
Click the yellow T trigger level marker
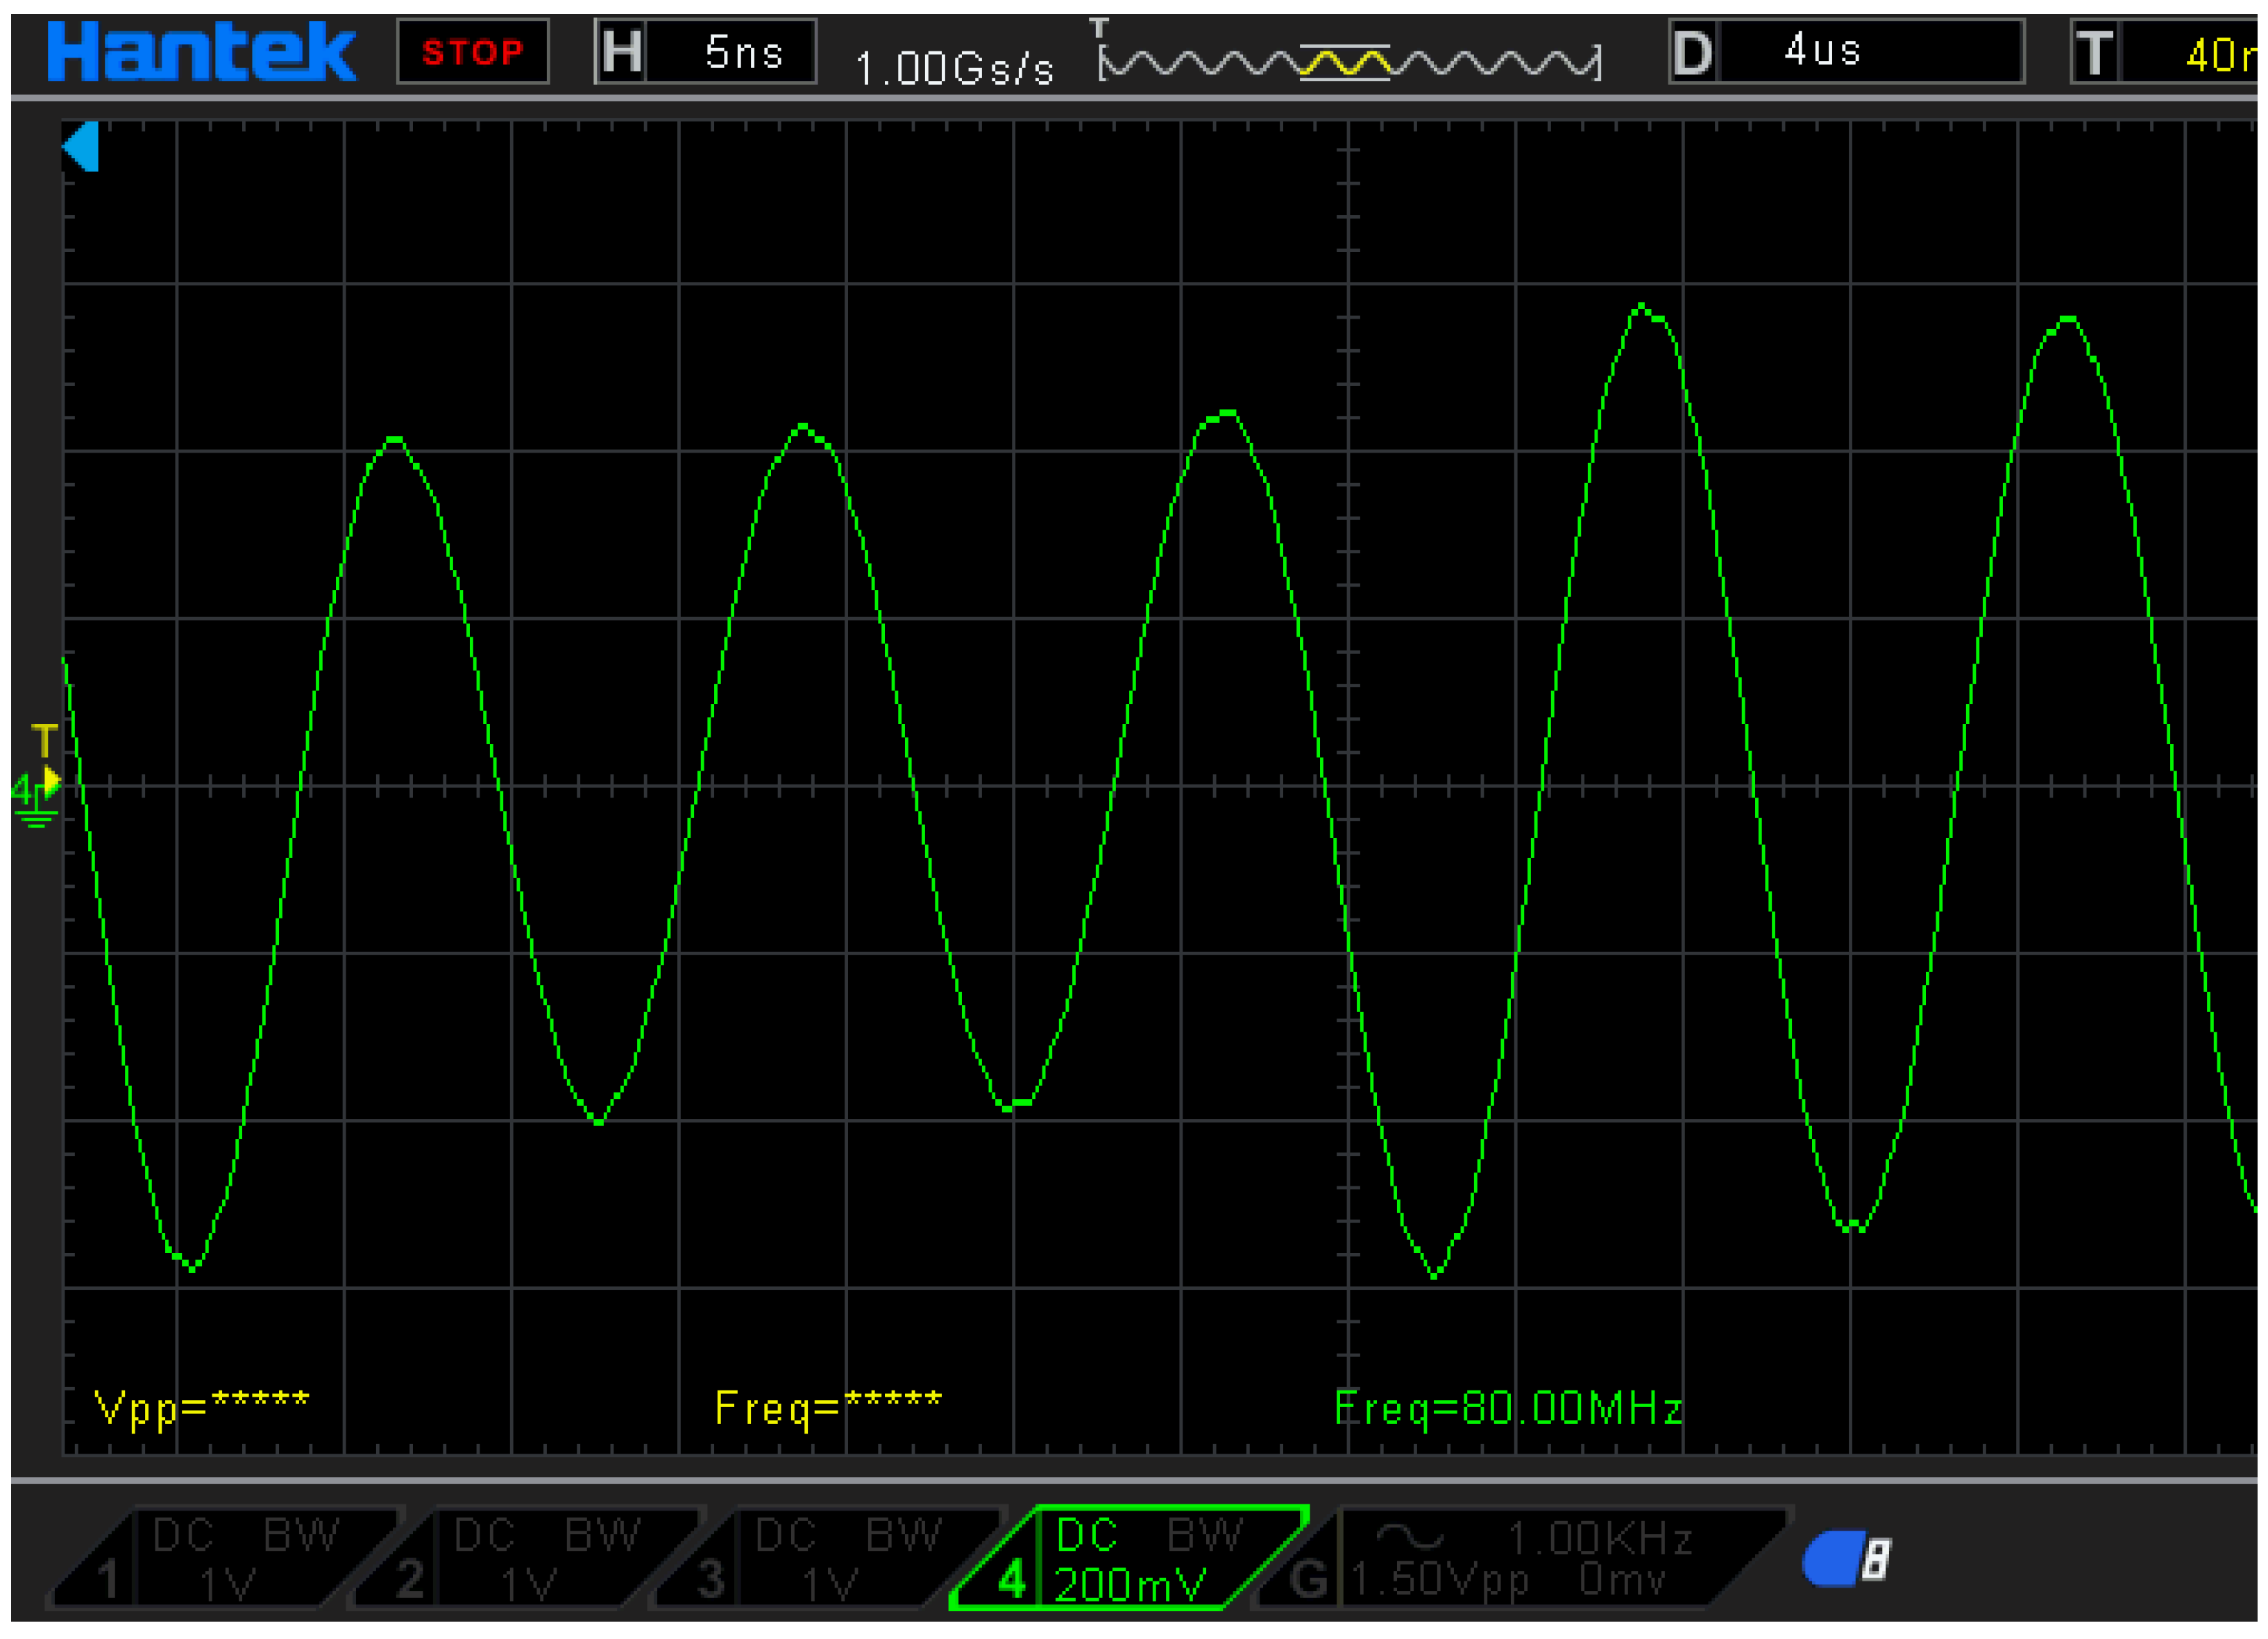point(45,742)
